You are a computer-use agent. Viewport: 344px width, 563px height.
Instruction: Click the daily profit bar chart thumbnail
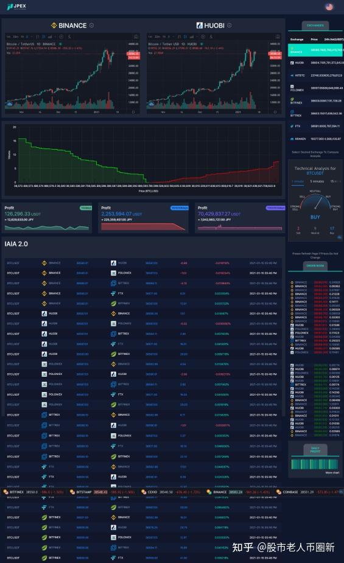pos(315,464)
